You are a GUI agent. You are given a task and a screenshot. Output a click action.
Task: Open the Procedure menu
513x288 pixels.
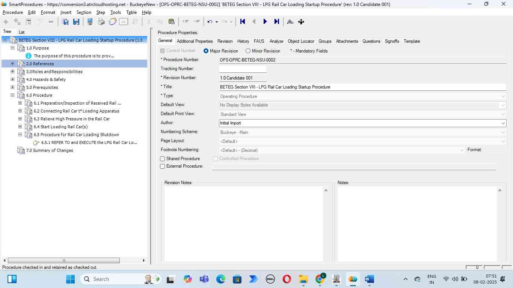13,12
